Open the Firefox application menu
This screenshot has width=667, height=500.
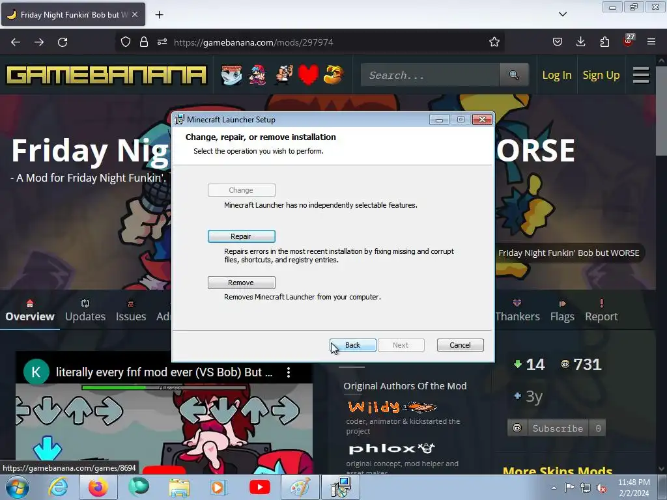click(x=651, y=42)
